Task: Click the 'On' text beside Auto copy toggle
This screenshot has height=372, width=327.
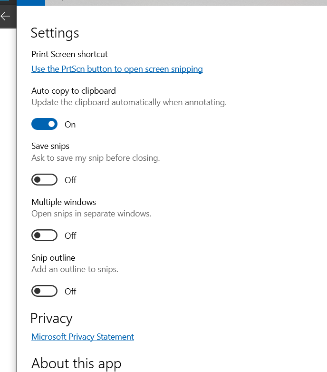Action: pos(70,125)
